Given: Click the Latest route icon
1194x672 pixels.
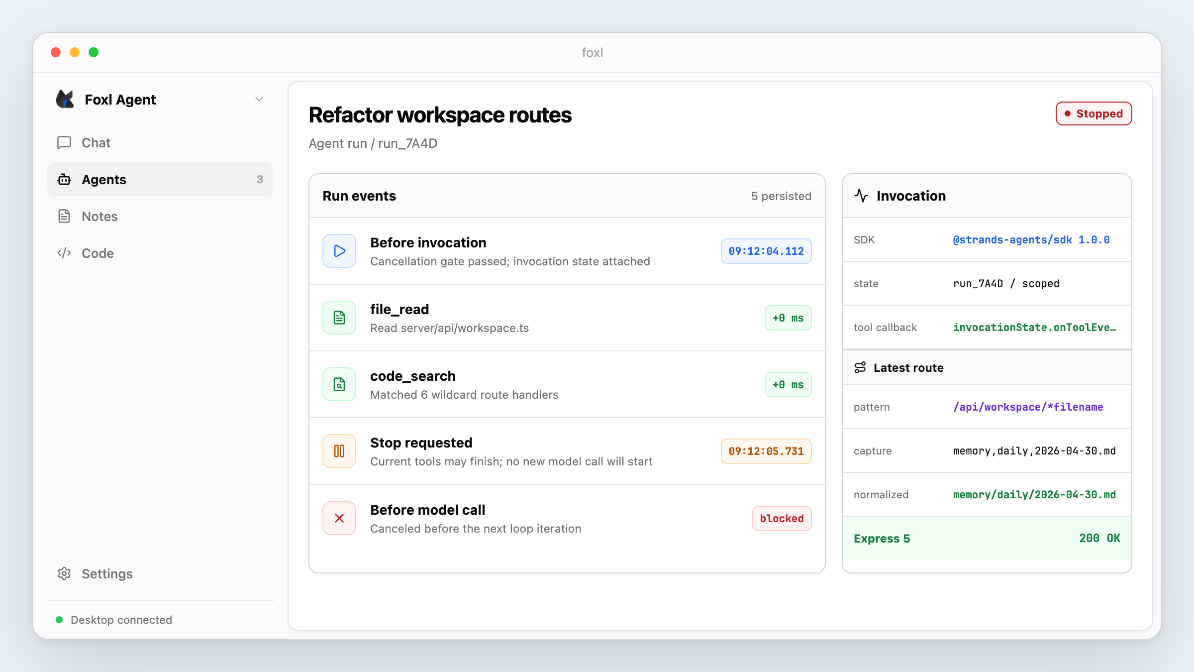Looking at the screenshot, I should (x=860, y=367).
